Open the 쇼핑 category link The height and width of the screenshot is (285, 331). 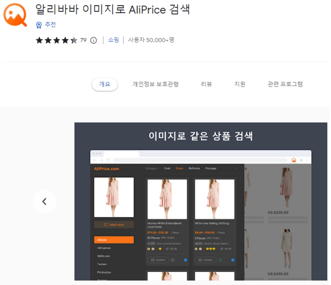(x=113, y=40)
